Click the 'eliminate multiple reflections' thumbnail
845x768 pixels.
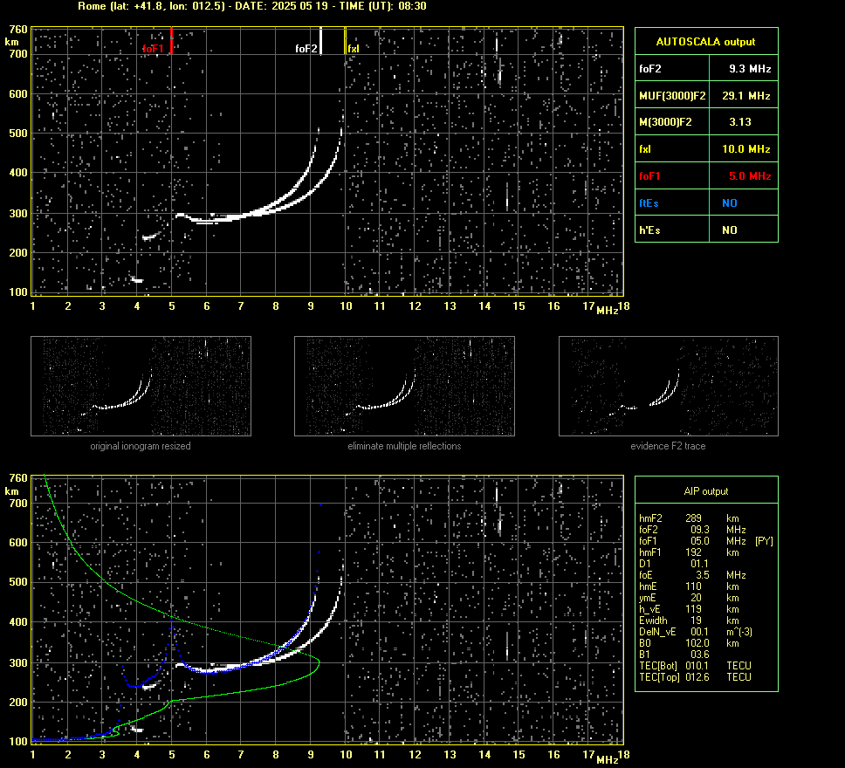(x=404, y=386)
